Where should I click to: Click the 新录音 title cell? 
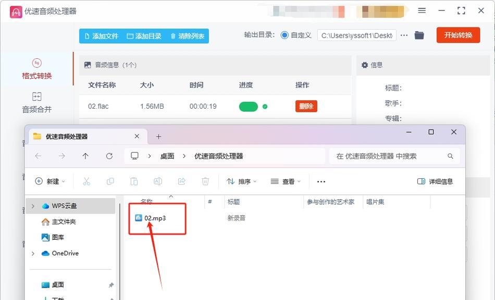pyautogui.click(x=237, y=218)
